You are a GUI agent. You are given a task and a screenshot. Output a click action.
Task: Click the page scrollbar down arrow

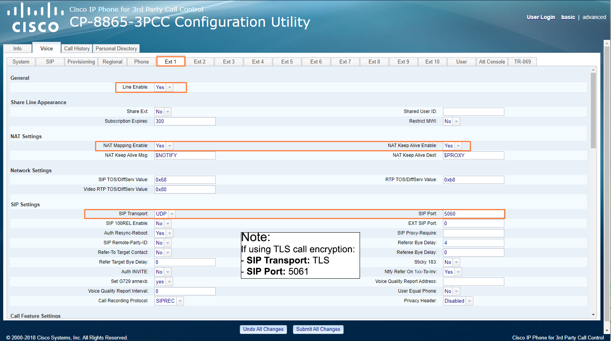click(x=607, y=331)
